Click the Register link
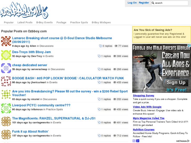The height and width of the screenshot is (143, 191). pyautogui.click(x=144, y=3)
